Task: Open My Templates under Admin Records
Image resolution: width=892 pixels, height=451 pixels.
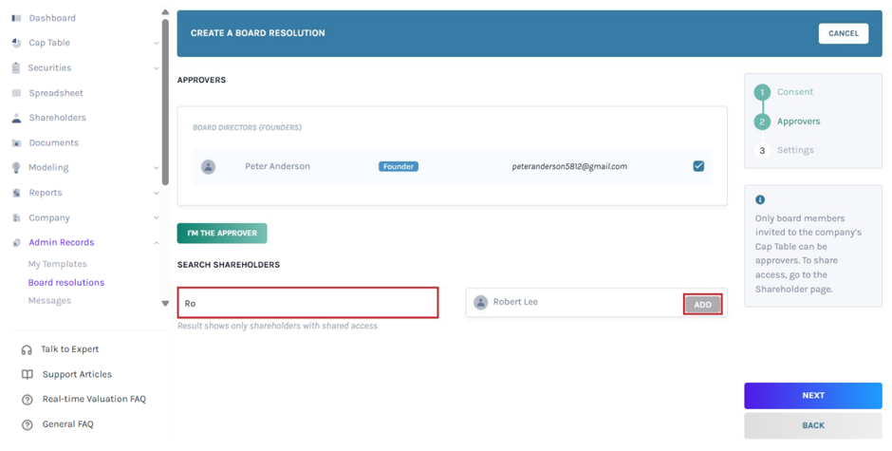Action: (58, 264)
